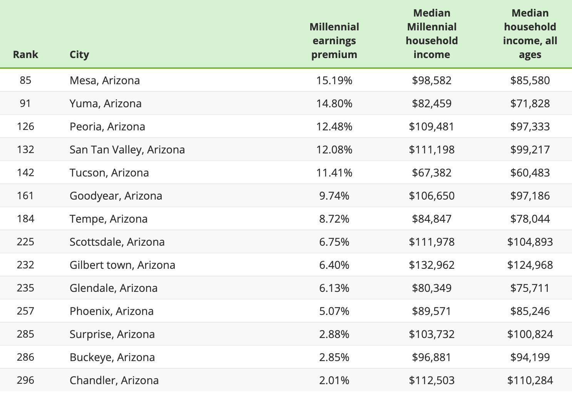Screen dimensions: 572x393
Task: Click the Chandler, Arizona city cell
Action: pos(114,380)
